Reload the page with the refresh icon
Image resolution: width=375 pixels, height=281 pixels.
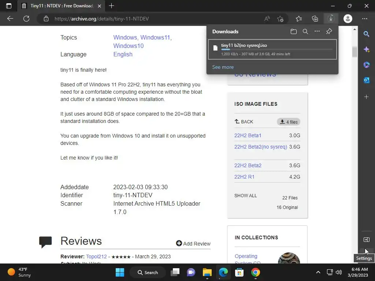pos(26,19)
